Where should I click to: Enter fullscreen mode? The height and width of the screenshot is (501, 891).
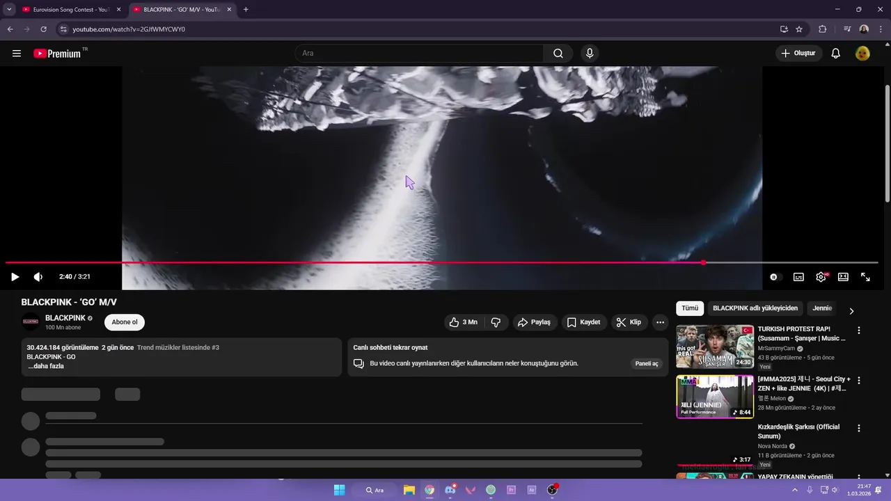[x=865, y=277]
